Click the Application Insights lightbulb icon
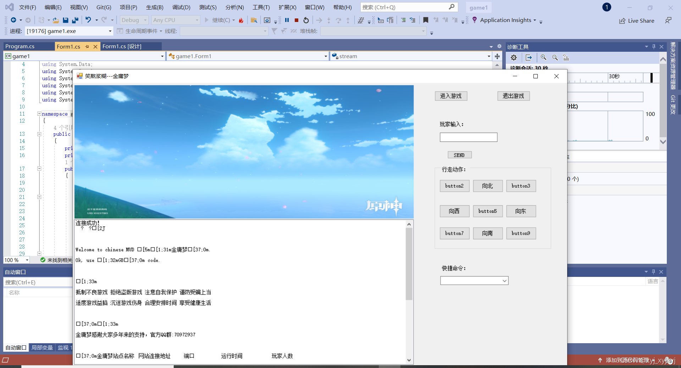 tap(475, 20)
